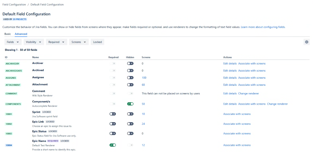
Task: Expand the Fields filter dropdown
Action: (13, 42)
